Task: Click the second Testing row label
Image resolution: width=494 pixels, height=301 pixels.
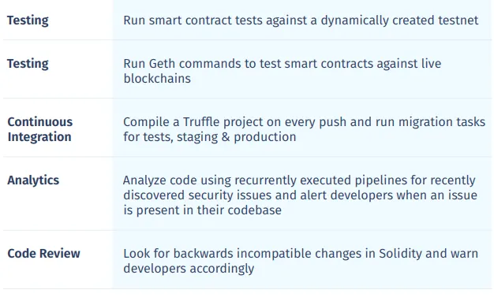Action: (28, 64)
